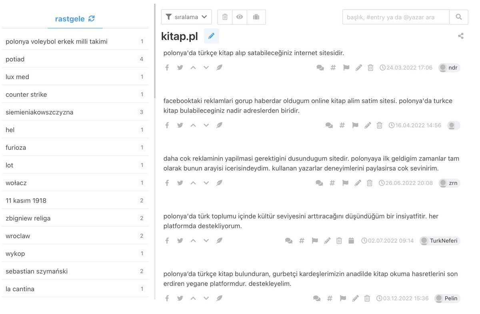Open the zbigniew religa topic

click(x=75, y=218)
